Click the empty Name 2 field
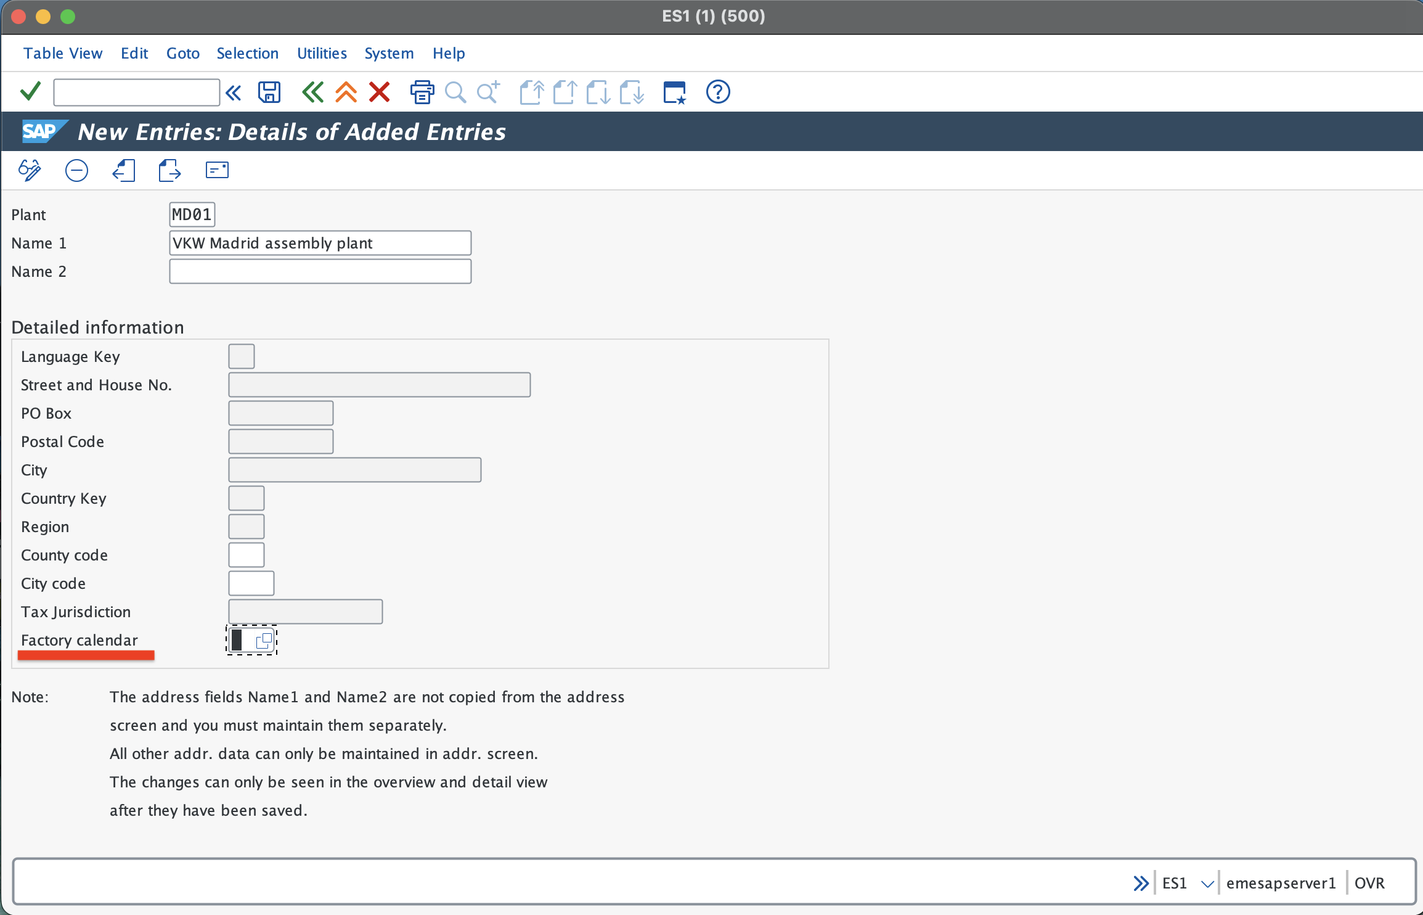 [x=320, y=271]
